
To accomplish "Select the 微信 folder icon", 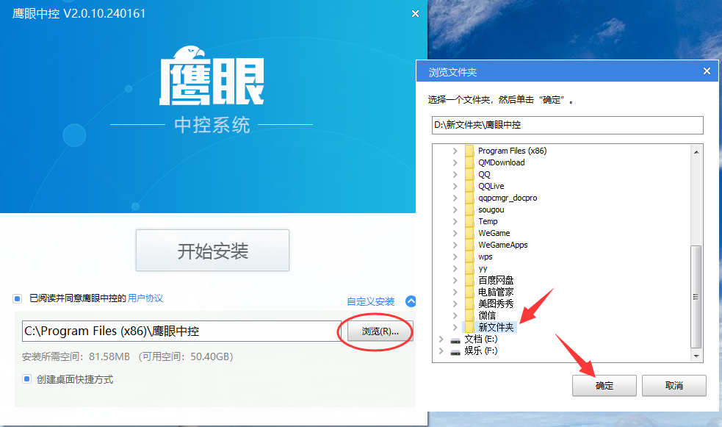I will coord(469,315).
